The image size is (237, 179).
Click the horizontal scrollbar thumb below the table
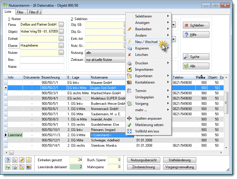point(12,153)
